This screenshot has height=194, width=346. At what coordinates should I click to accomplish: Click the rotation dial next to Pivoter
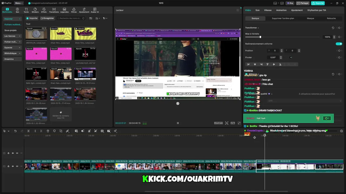tap(291, 57)
